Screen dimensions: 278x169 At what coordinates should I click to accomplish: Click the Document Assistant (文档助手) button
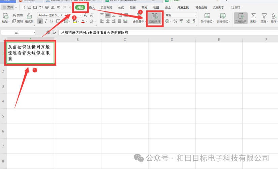coord(241,18)
